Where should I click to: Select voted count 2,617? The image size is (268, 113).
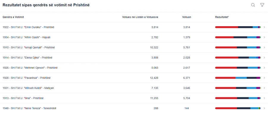coord(187,68)
